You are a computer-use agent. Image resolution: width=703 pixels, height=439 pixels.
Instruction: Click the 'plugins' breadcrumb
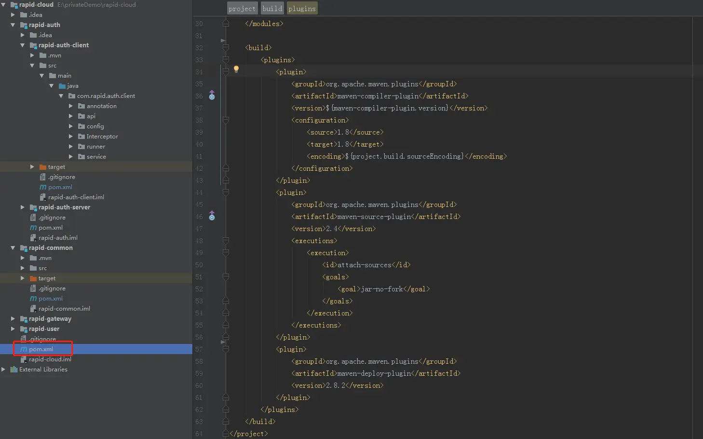click(302, 9)
